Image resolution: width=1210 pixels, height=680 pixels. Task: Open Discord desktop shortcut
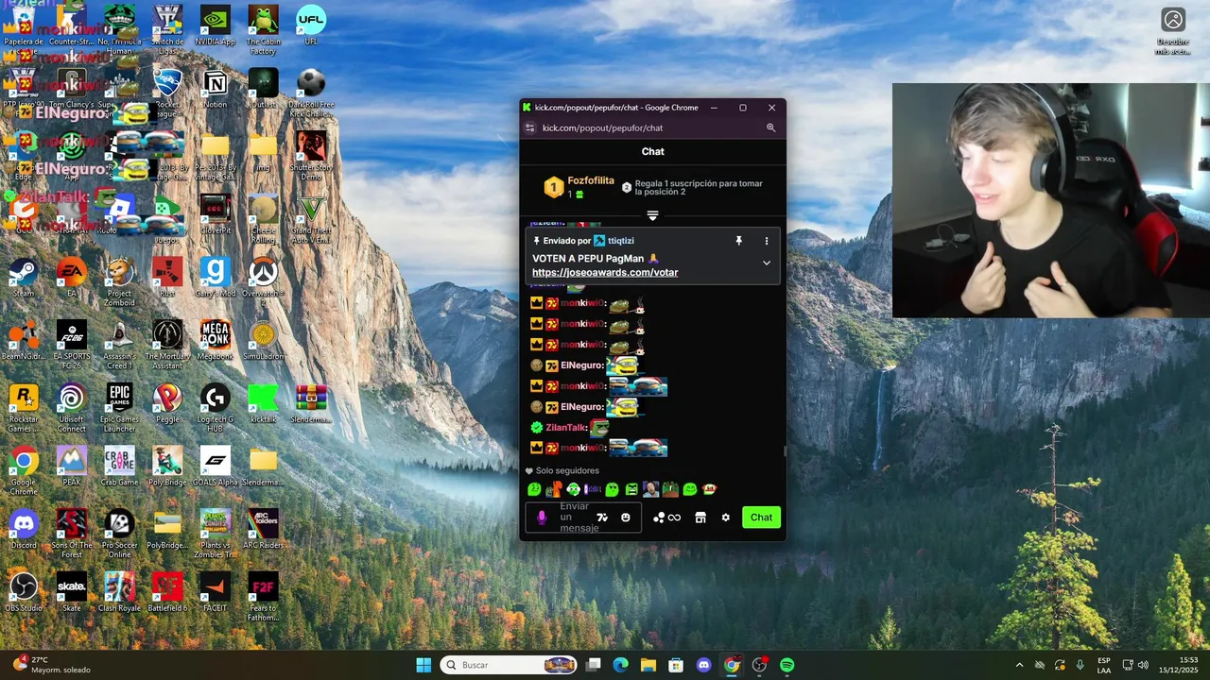pos(24,529)
